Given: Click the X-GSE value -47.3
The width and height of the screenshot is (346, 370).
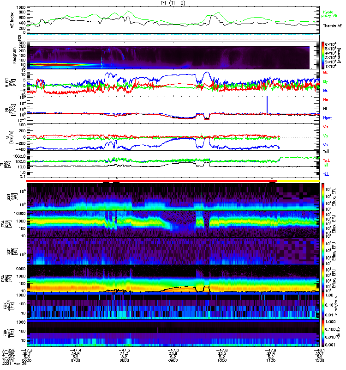Looking at the screenshot, I should [27, 350].
